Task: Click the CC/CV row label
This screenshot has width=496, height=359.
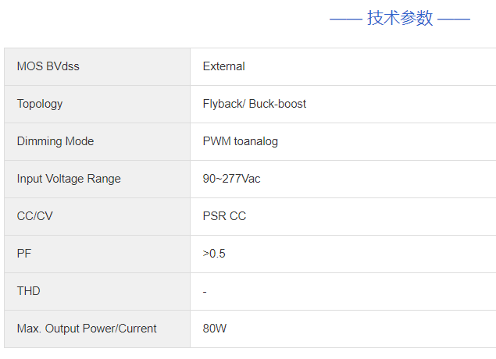Action: point(34,216)
